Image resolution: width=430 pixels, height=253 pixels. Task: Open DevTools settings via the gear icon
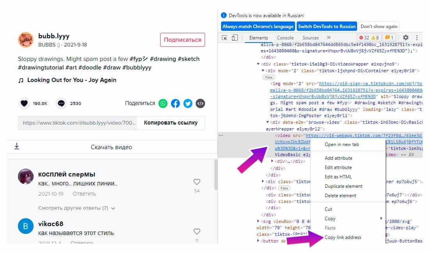pyautogui.click(x=405, y=38)
